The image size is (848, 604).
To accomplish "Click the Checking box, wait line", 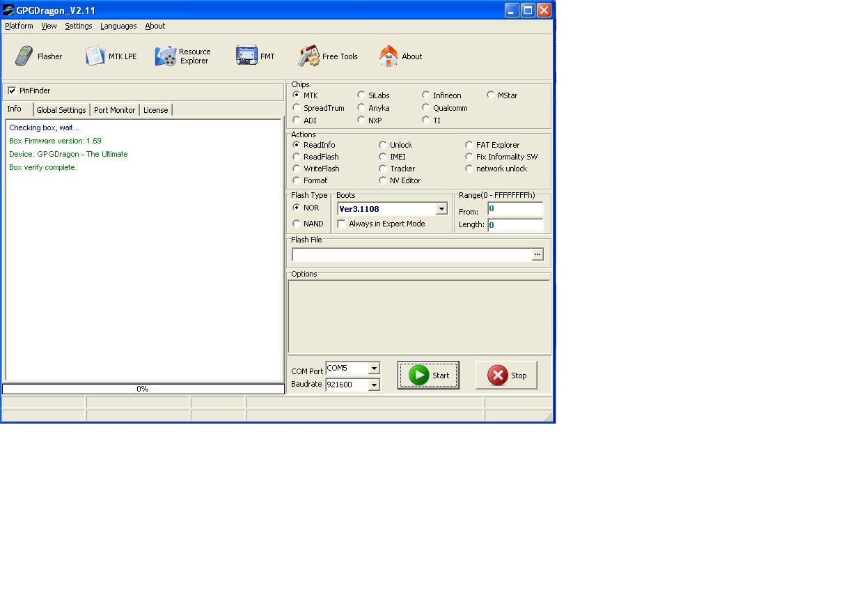I will (44, 127).
